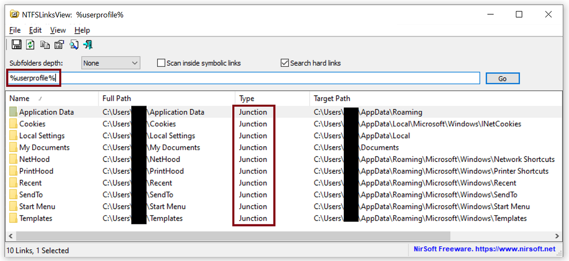Click the Go button

tap(503, 79)
